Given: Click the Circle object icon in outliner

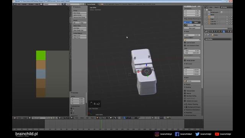Looking at the screenshot, I should 209,17.
